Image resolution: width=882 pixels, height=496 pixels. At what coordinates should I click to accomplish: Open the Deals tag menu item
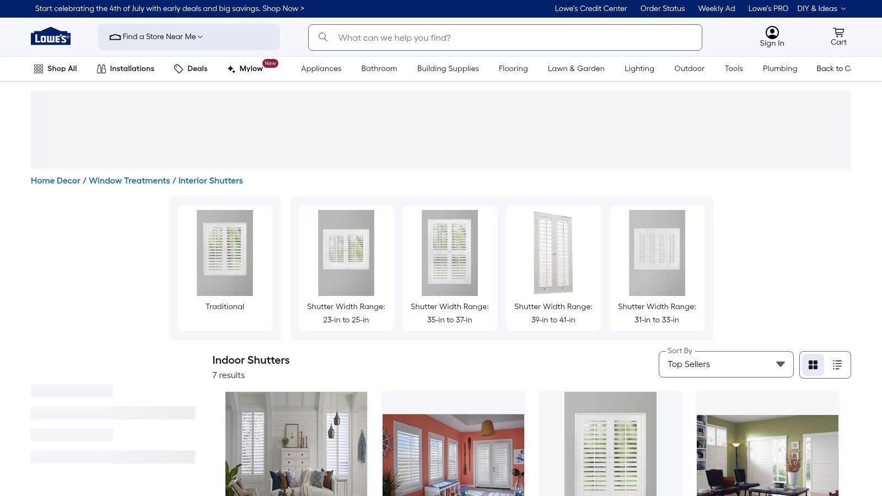click(191, 69)
